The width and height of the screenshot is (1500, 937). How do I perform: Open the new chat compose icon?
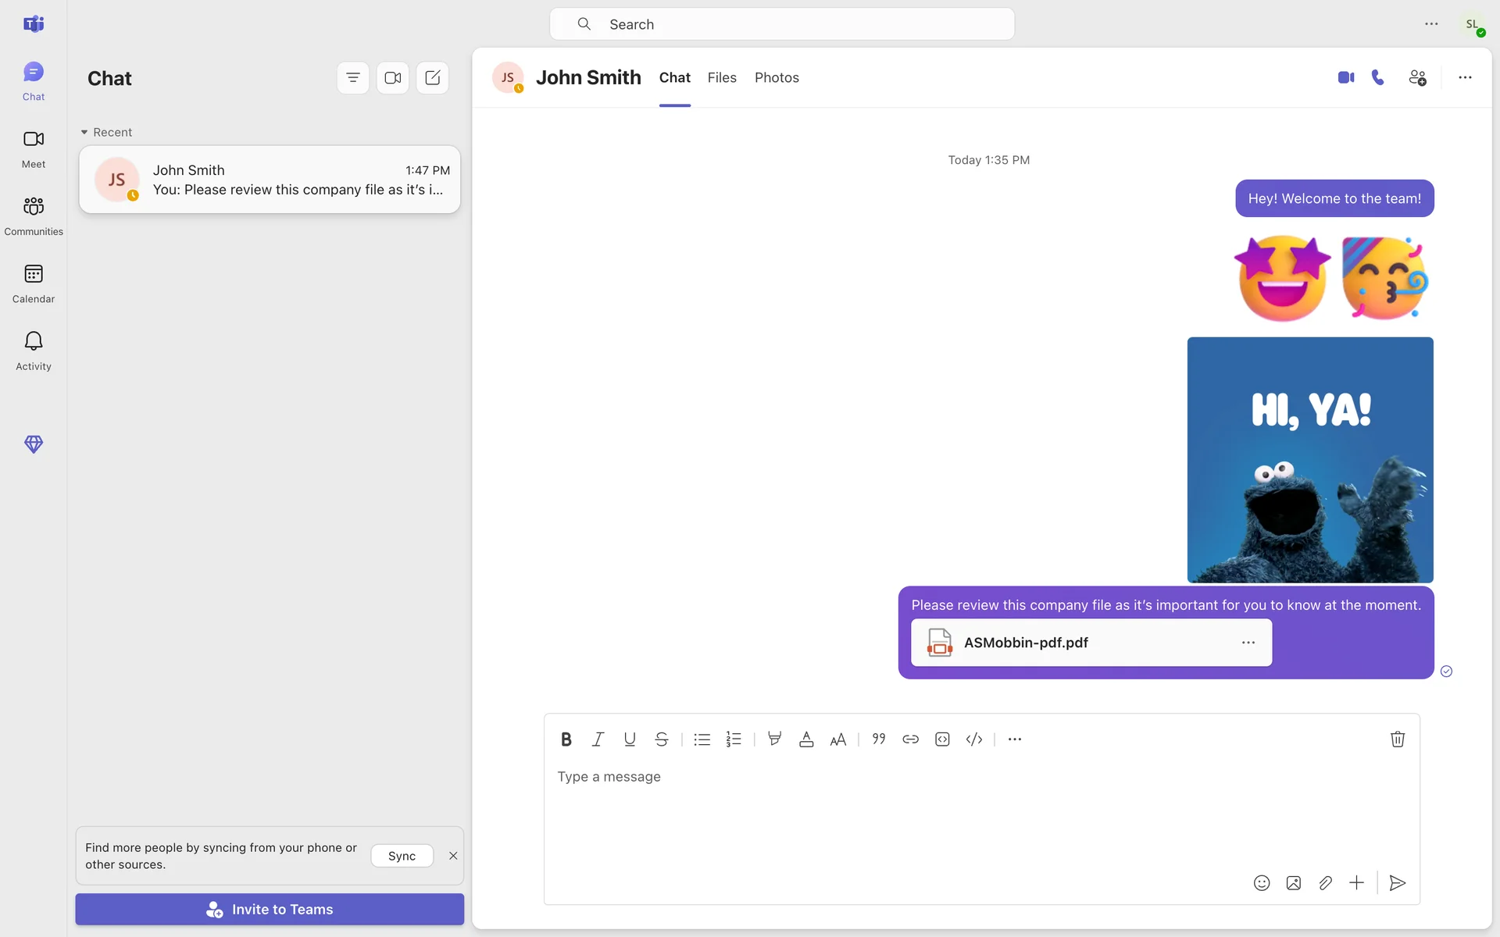click(x=432, y=78)
